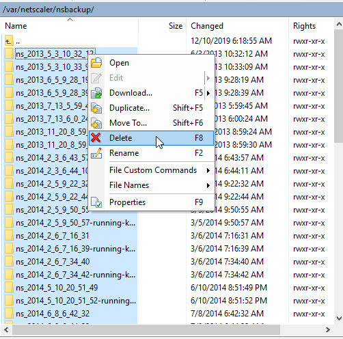343x339 pixels.
Task: Open the Download submenu arrow
Action: click(x=208, y=93)
